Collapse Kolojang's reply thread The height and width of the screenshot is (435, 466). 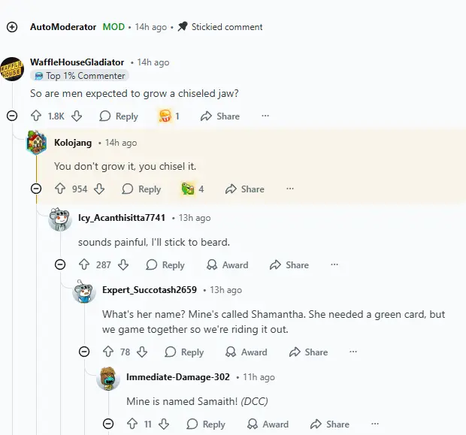tap(36, 189)
